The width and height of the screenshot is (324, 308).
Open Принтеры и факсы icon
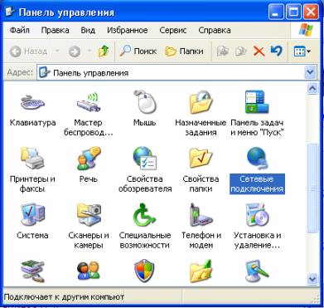32,158
